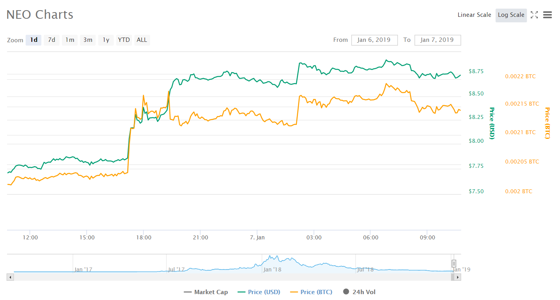Toggle the Market Cap legend item
Image resolution: width=560 pixels, height=300 pixels.
205,292
